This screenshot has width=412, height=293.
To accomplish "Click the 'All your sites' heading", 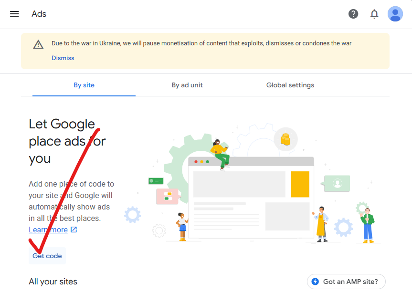I will pyautogui.click(x=53, y=282).
